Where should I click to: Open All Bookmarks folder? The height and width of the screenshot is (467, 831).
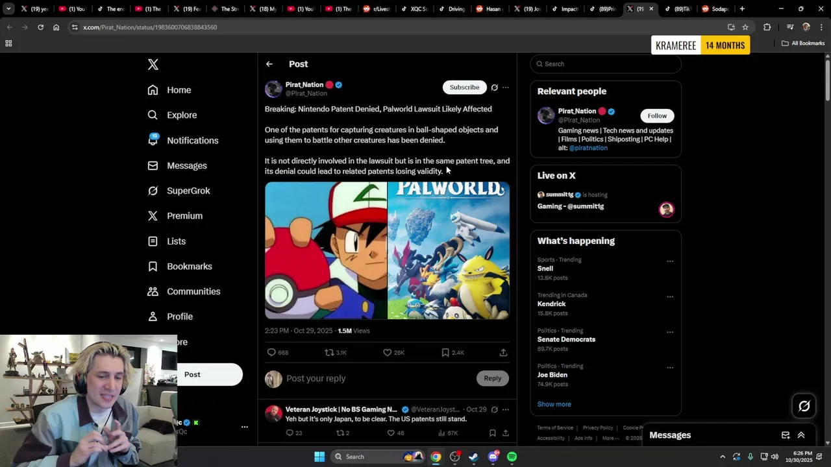803,43
